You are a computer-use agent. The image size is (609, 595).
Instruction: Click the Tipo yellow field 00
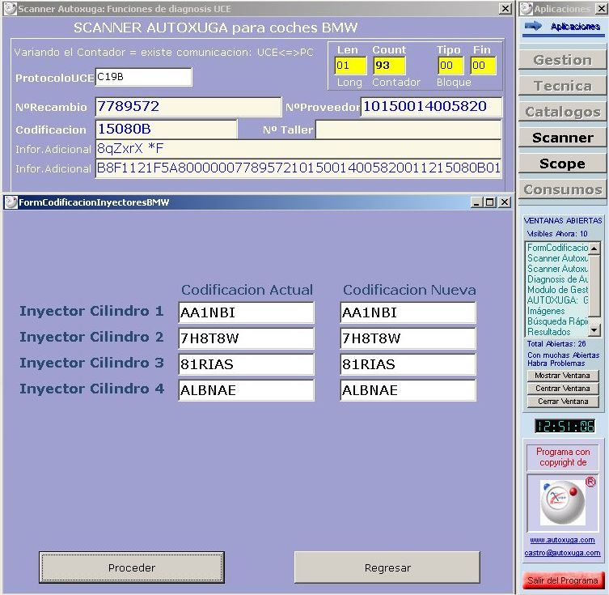[450, 66]
